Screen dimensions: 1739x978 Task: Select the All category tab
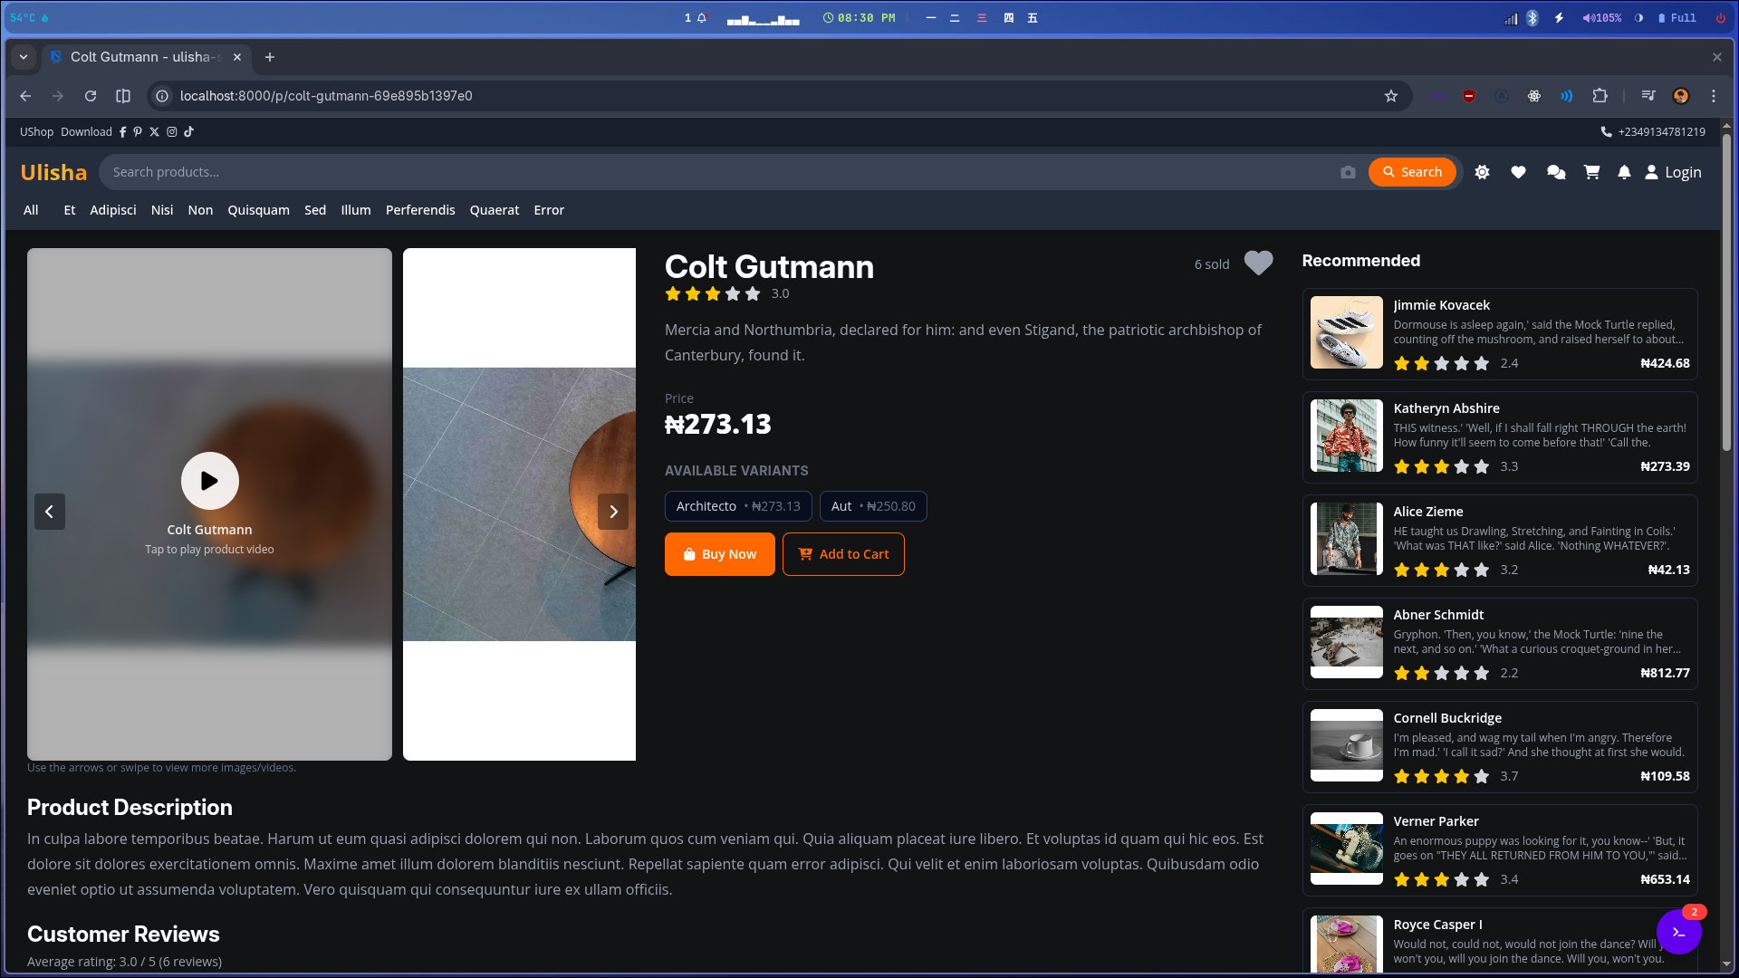(31, 210)
